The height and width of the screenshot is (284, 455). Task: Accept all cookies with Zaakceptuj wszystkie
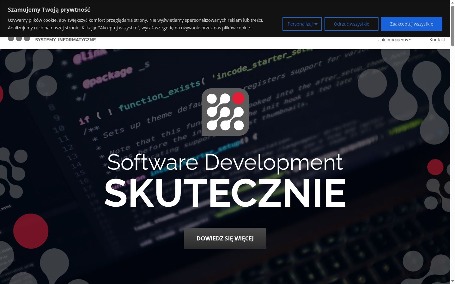click(x=411, y=24)
